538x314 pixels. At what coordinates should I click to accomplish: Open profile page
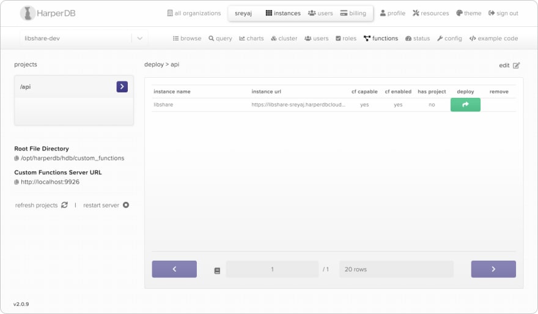392,13
